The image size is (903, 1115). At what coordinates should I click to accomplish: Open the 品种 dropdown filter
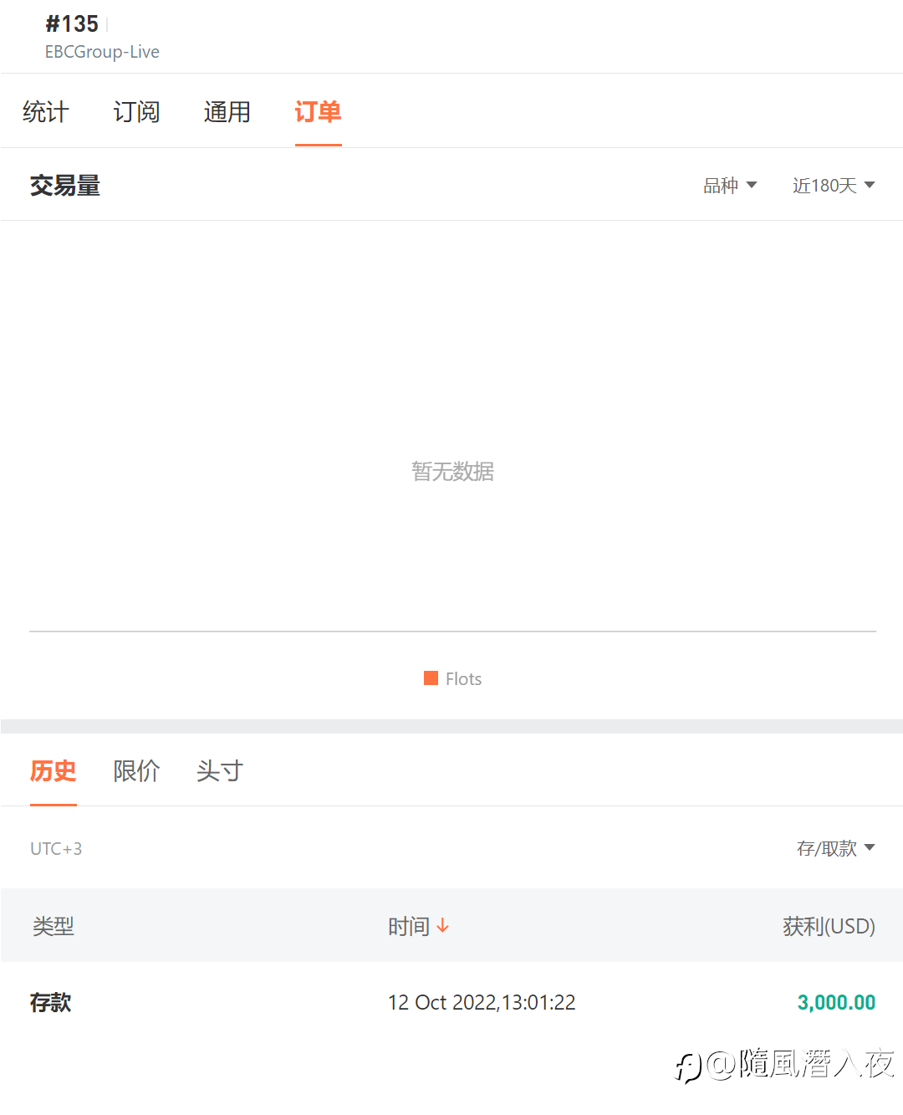[730, 186]
